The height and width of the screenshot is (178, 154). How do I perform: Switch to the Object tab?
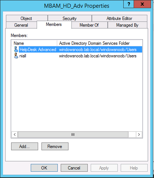26,19
